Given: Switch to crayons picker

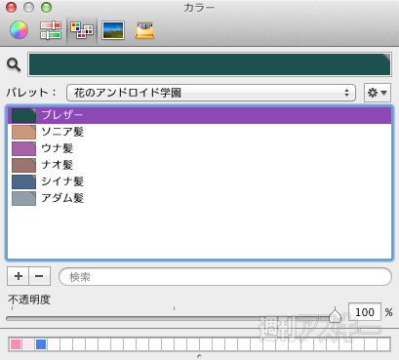Looking at the screenshot, I should (x=144, y=30).
